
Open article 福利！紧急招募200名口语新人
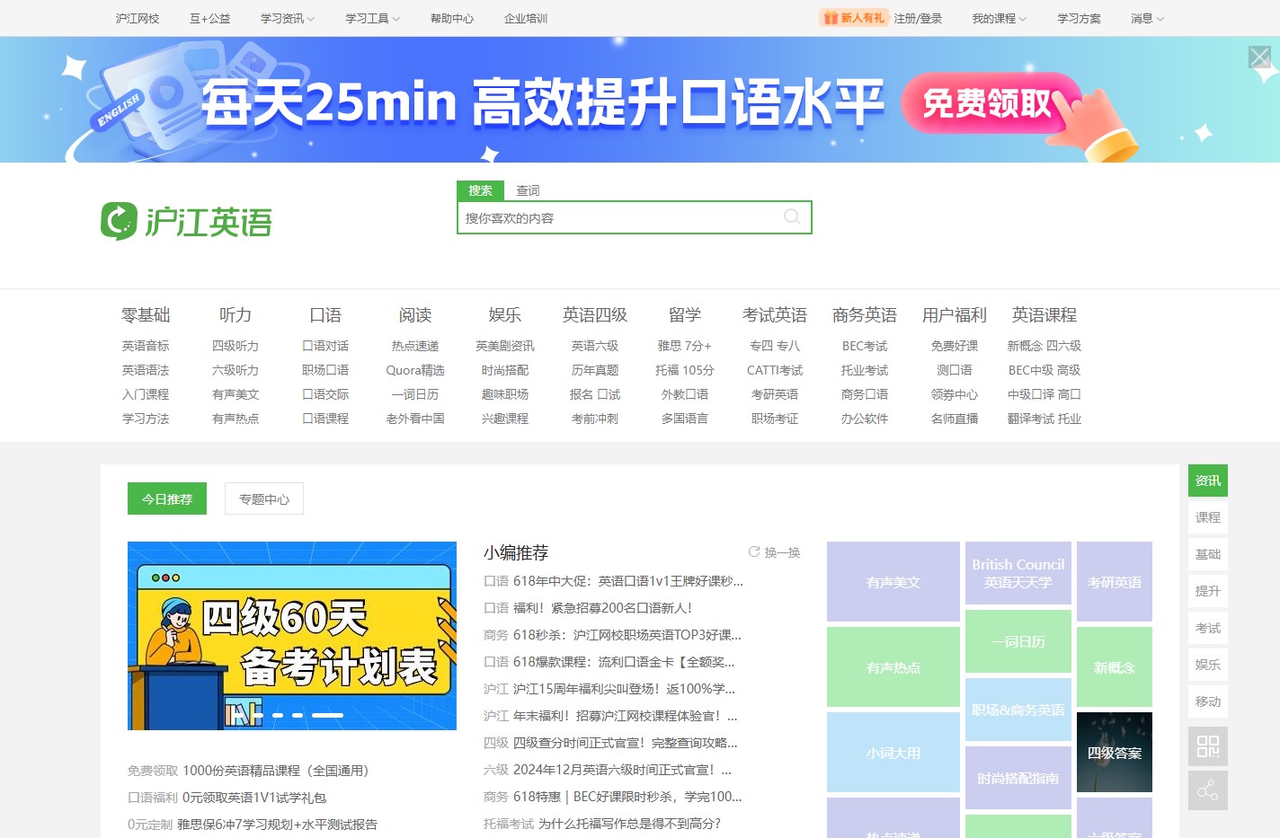coord(602,608)
